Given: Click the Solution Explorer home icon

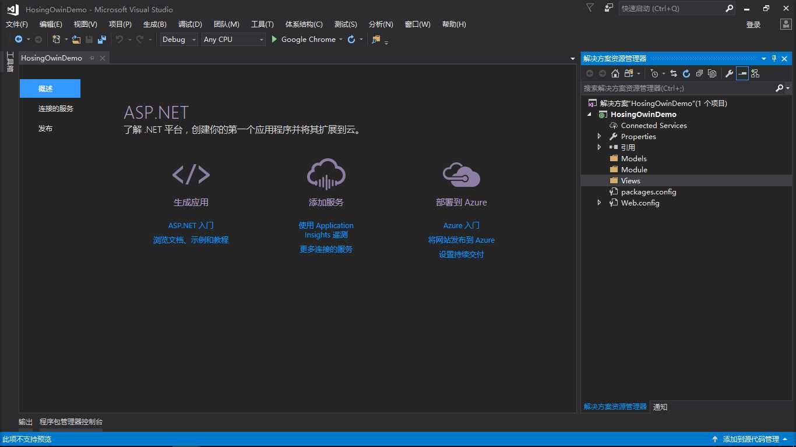Looking at the screenshot, I should coord(615,73).
